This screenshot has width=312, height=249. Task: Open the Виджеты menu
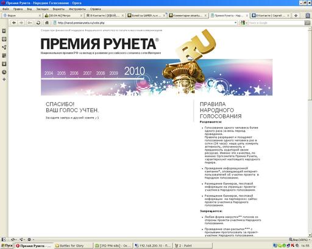pos(58,9)
